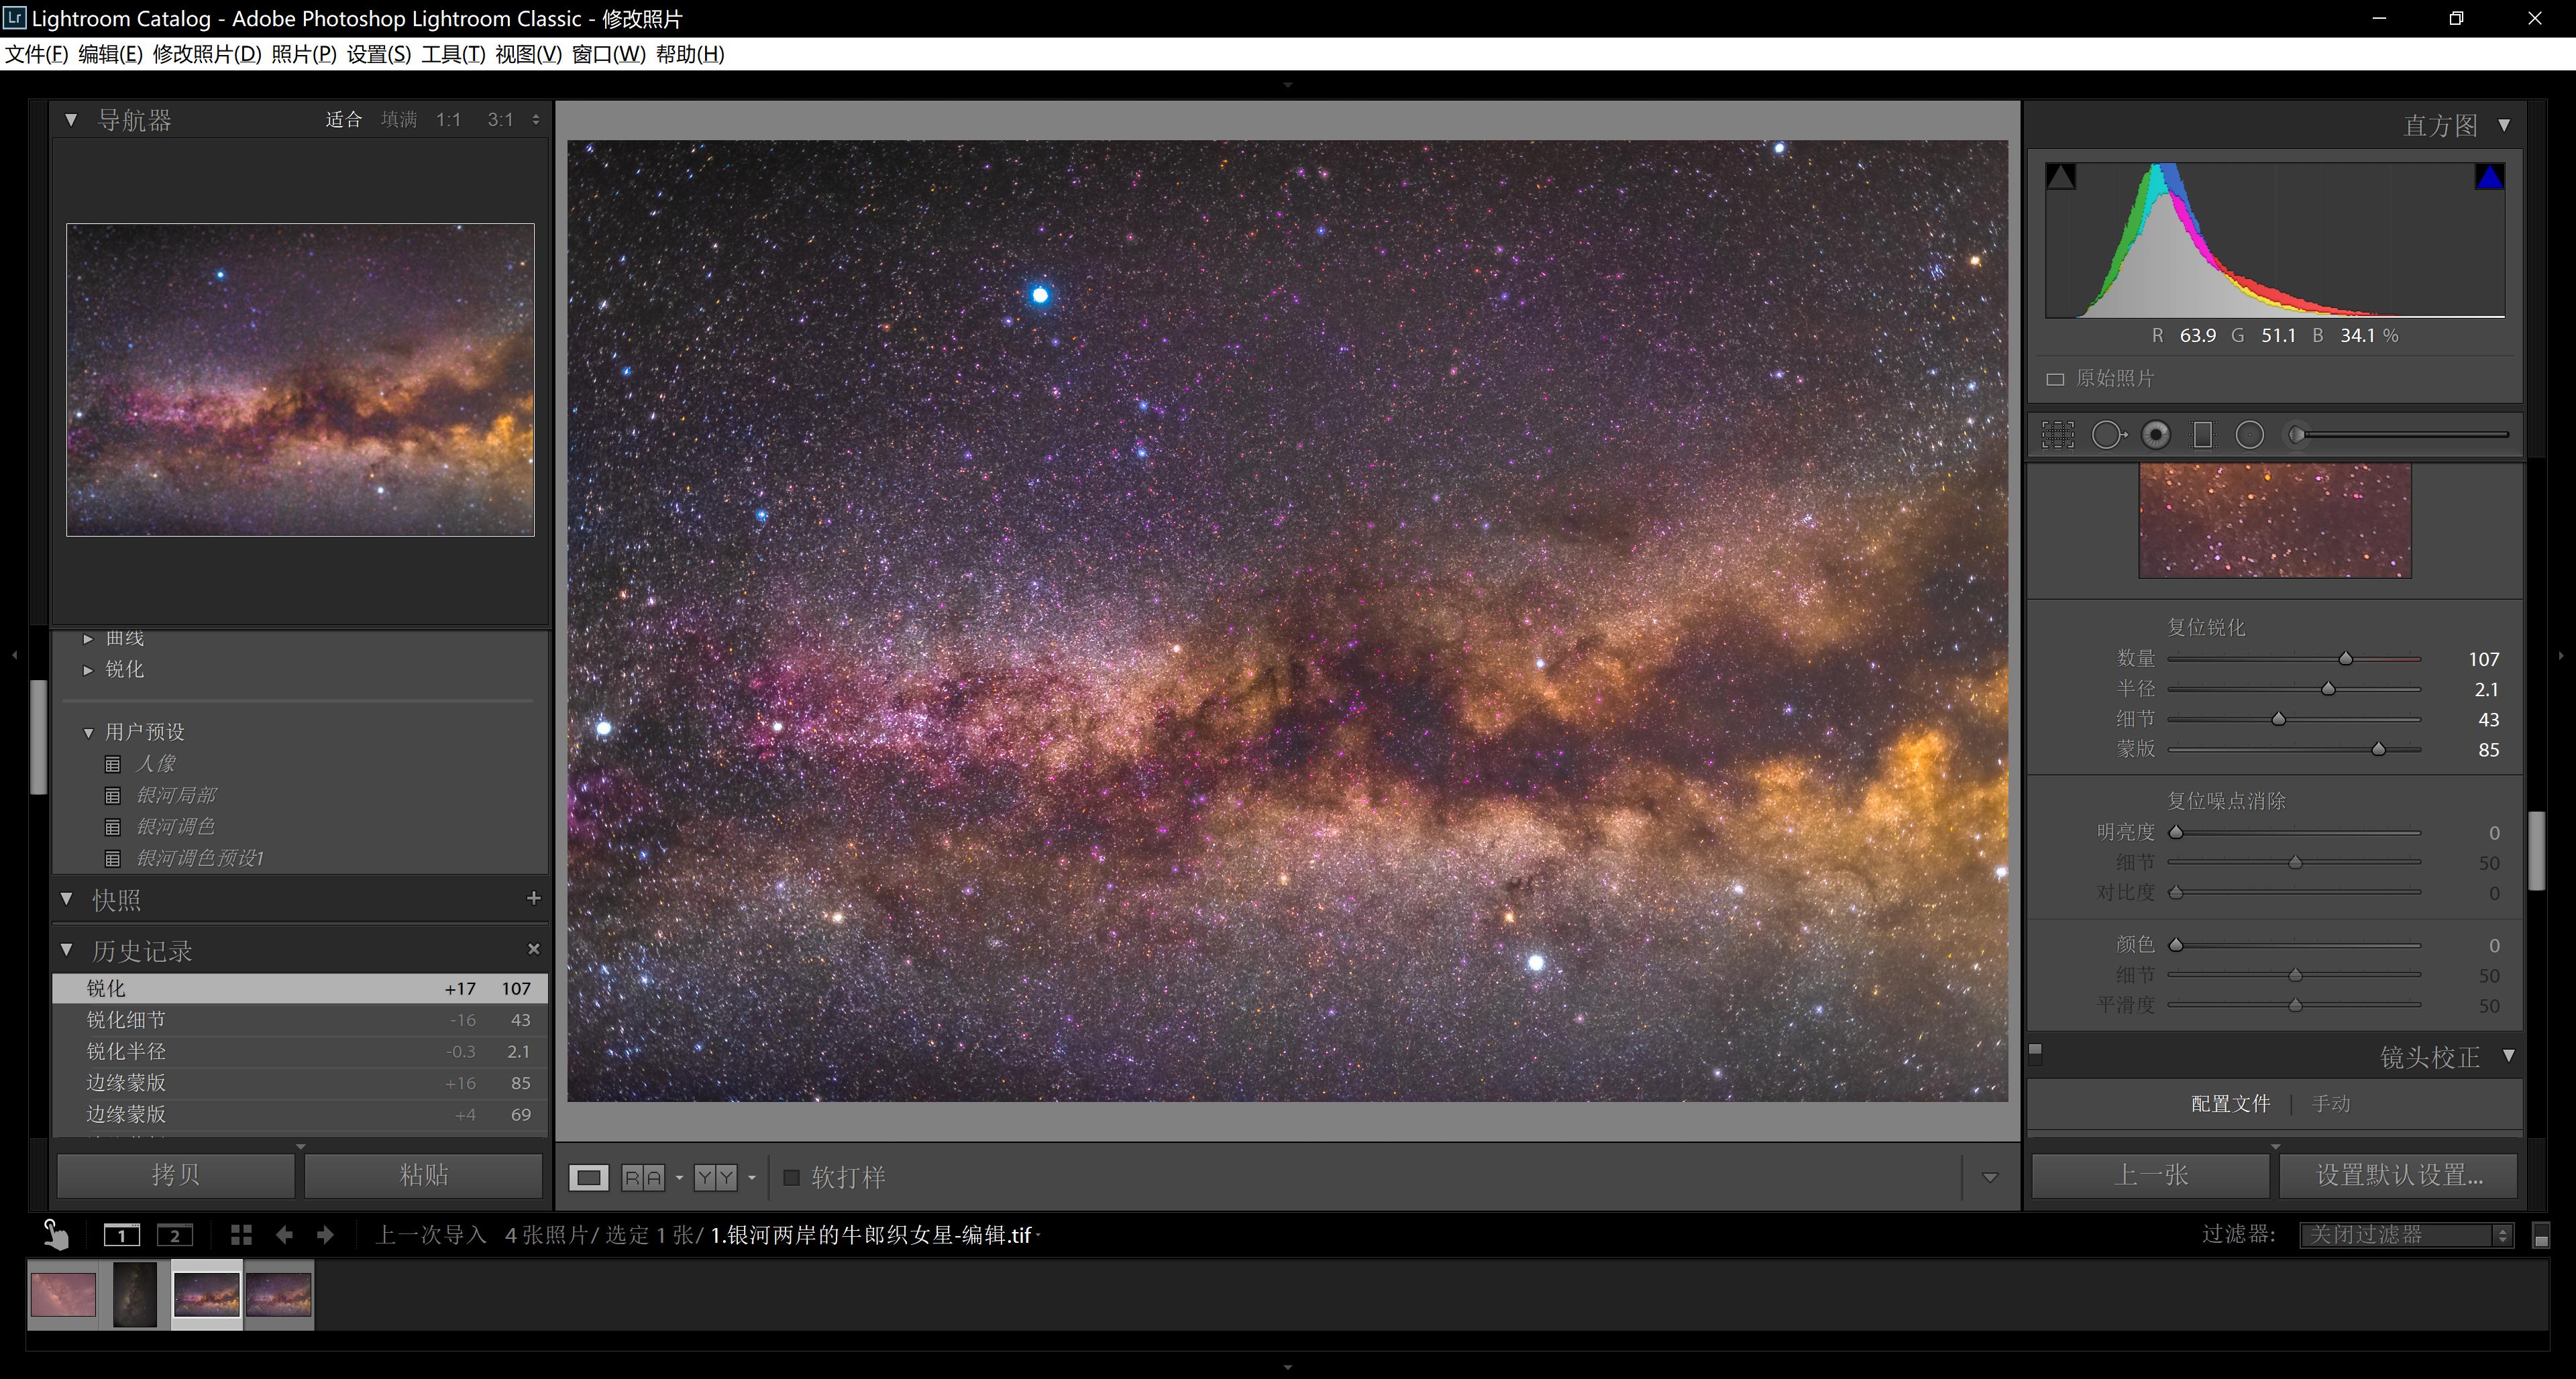Collapse the 导航器 navigator panel

pyautogui.click(x=71, y=120)
